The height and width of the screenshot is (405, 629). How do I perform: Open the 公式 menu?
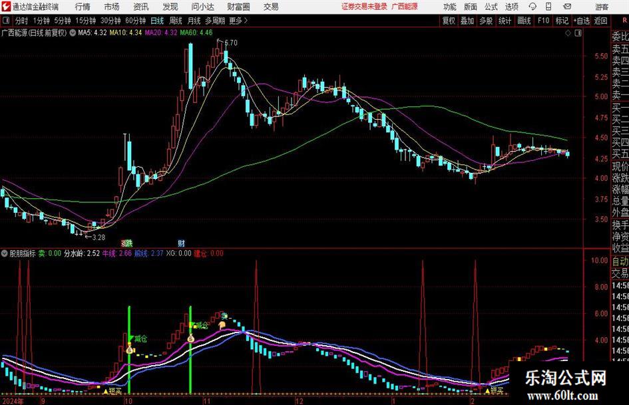pyautogui.click(x=491, y=7)
